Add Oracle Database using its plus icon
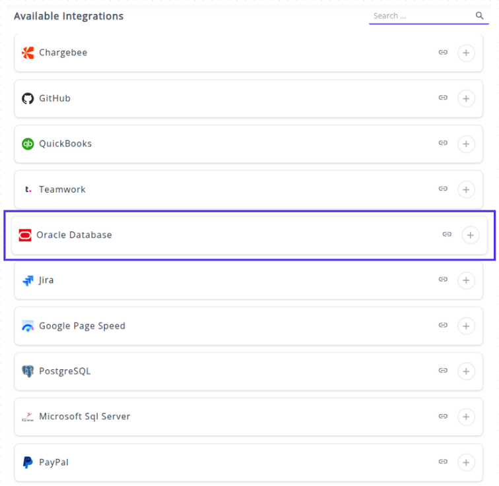 470,235
